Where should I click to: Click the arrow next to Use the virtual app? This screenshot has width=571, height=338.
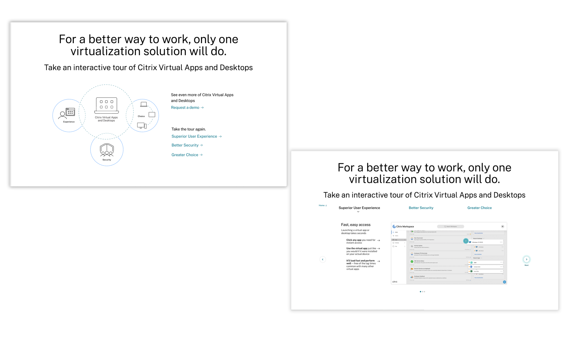[379, 249]
